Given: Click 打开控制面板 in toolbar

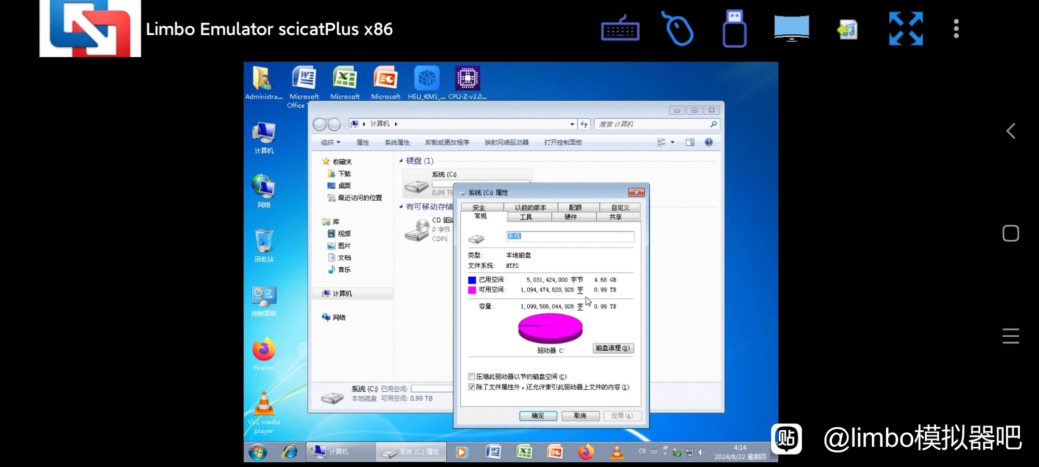Looking at the screenshot, I should (x=563, y=143).
